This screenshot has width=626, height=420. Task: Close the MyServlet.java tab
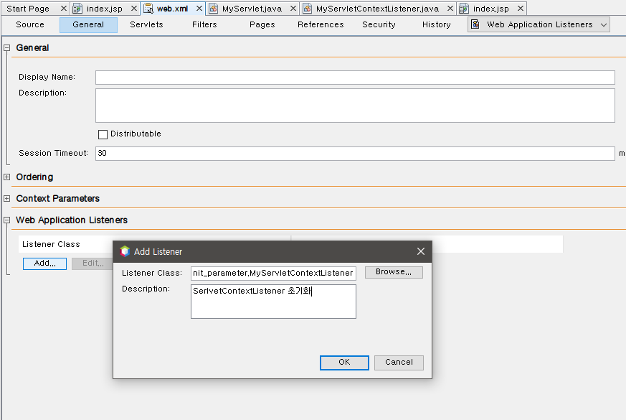293,9
